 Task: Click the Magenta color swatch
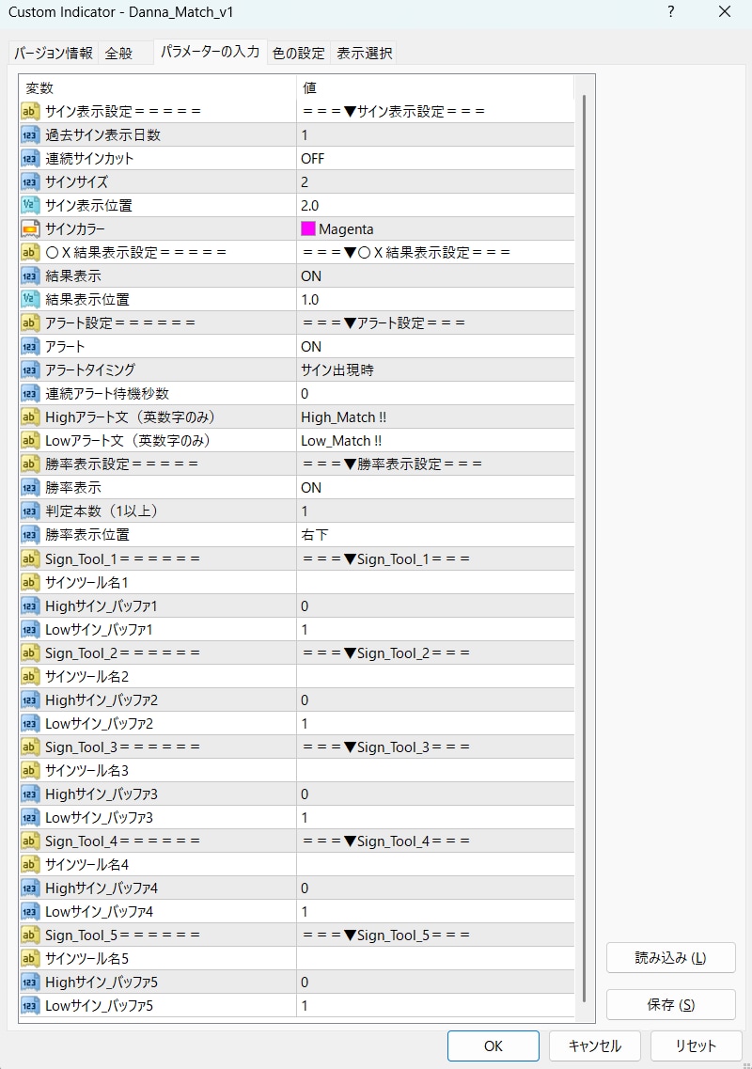[x=308, y=229]
